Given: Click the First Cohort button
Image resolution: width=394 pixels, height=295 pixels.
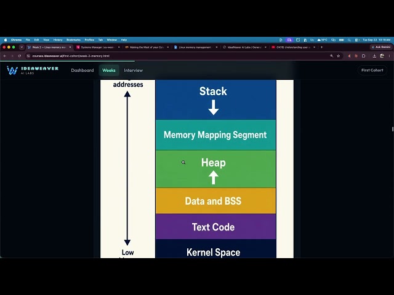Looking at the screenshot, I should click(372, 70).
